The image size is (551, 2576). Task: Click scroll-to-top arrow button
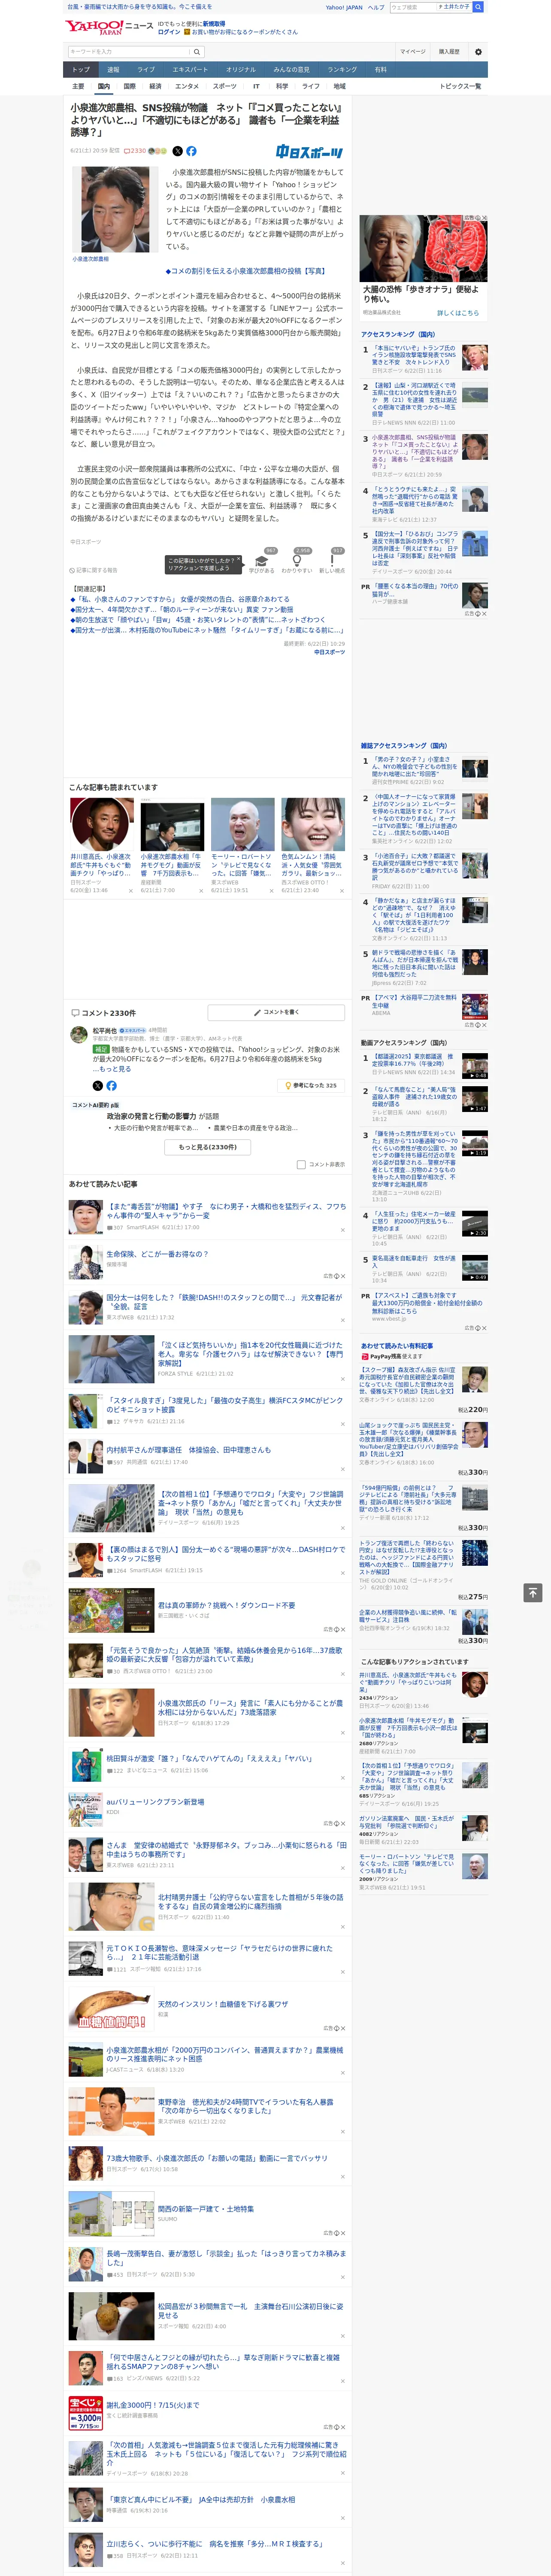532,1592
